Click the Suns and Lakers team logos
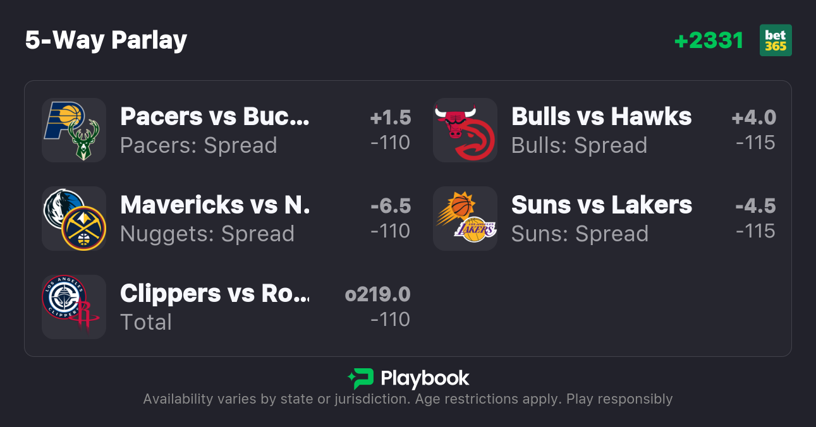816x427 pixels. [x=465, y=219]
